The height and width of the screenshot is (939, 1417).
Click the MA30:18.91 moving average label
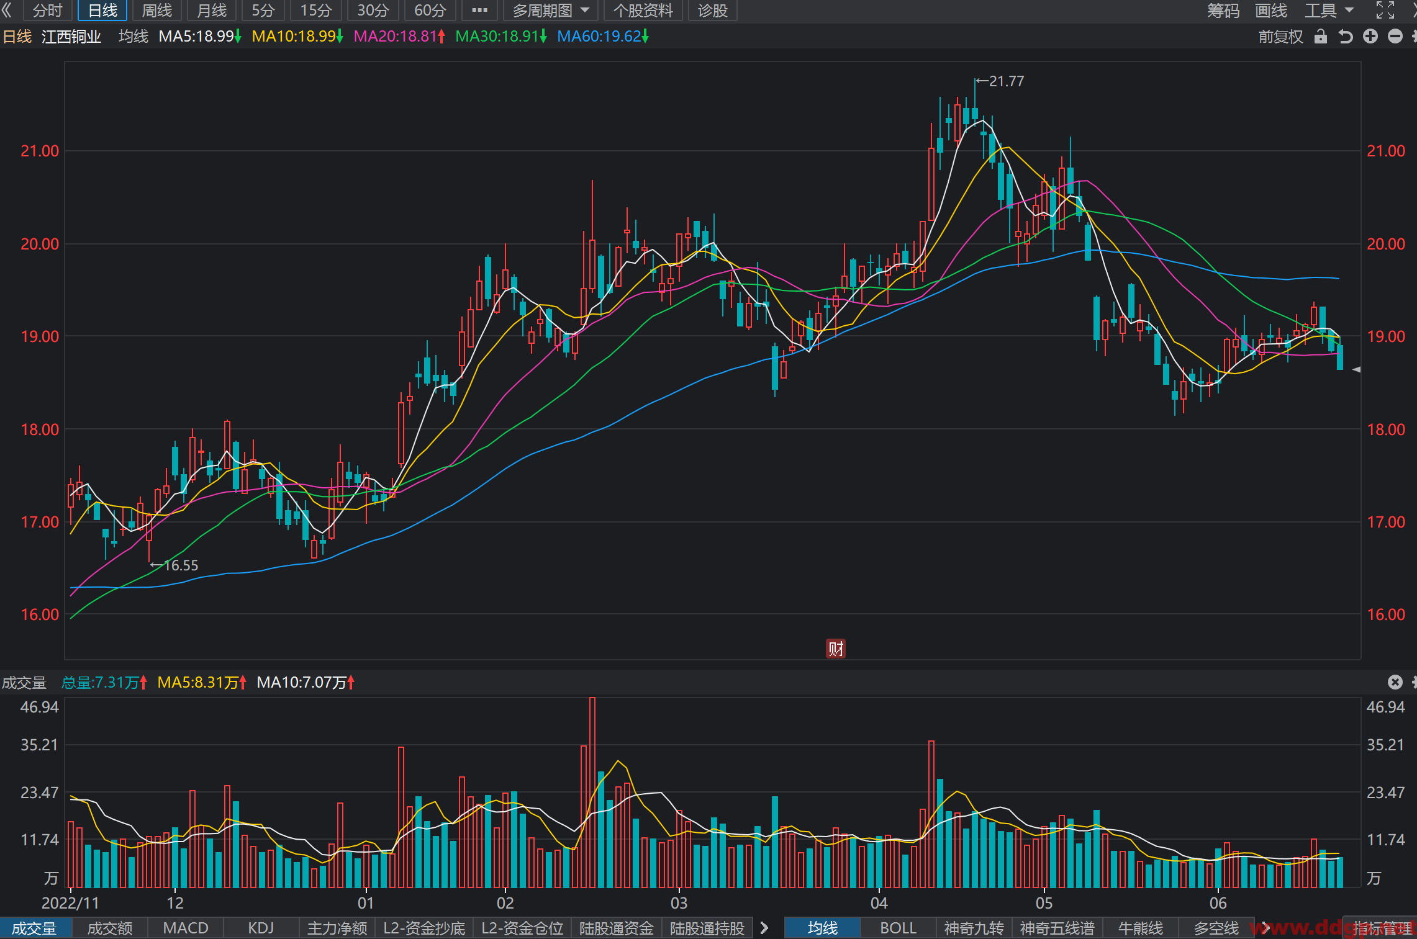click(x=500, y=37)
